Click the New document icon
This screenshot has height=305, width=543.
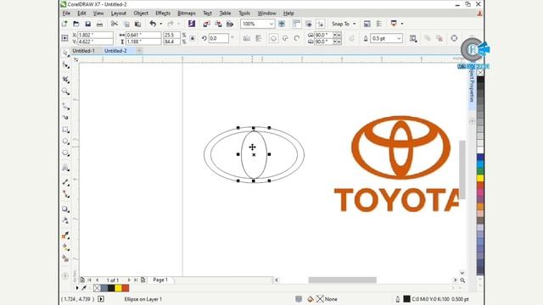(64, 24)
